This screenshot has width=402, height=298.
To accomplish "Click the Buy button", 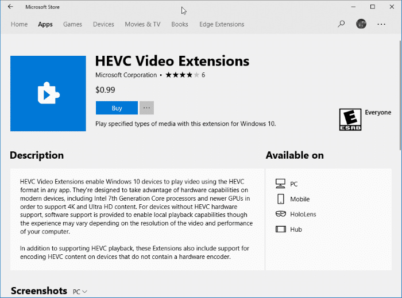I will click(117, 108).
